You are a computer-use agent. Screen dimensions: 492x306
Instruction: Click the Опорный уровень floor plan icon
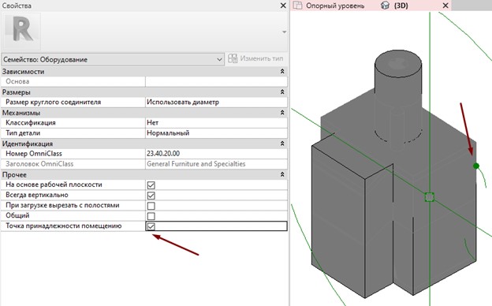click(297, 6)
